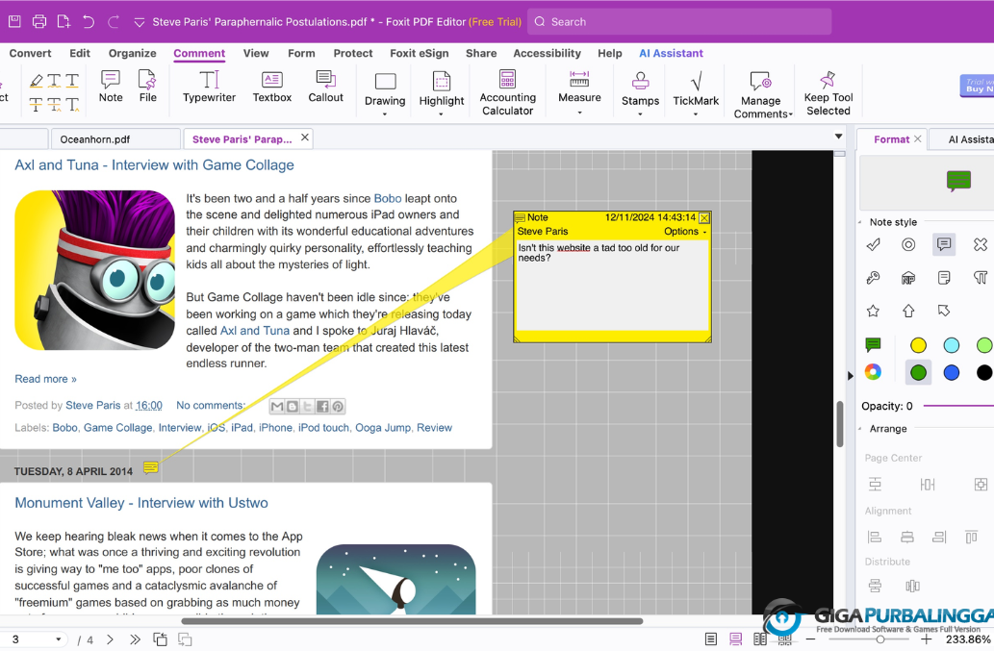The image size is (994, 651).
Task: Choose the checkmark note style icon
Action: coord(874,244)
